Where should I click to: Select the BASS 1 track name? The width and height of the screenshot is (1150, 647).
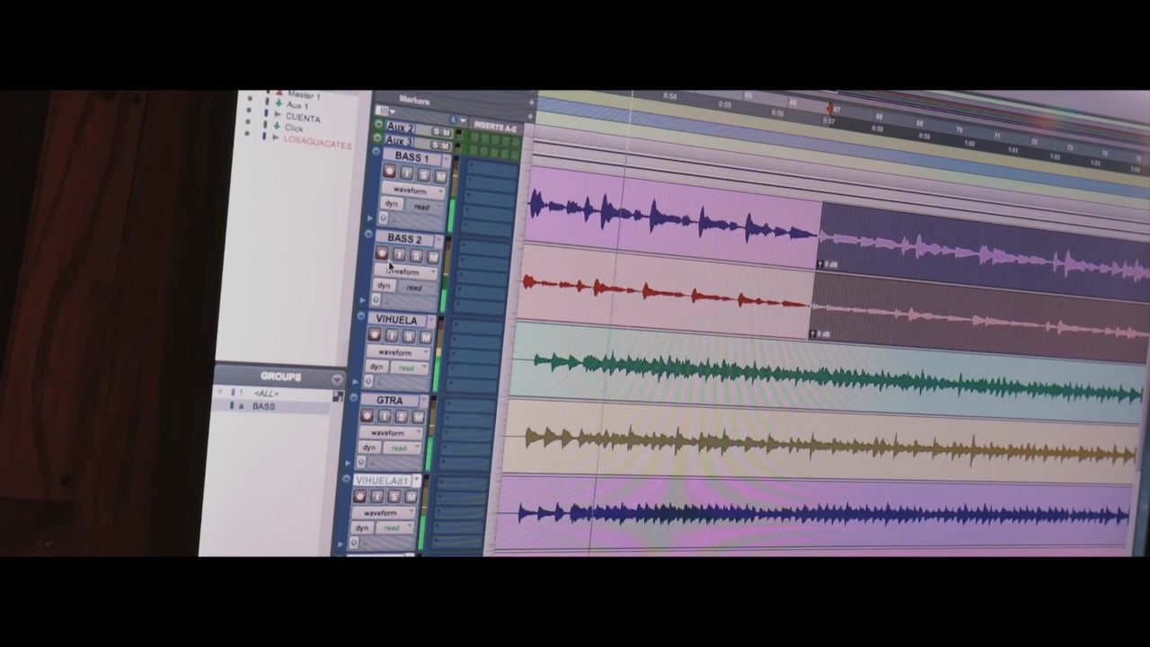click(x=412, y=157)
